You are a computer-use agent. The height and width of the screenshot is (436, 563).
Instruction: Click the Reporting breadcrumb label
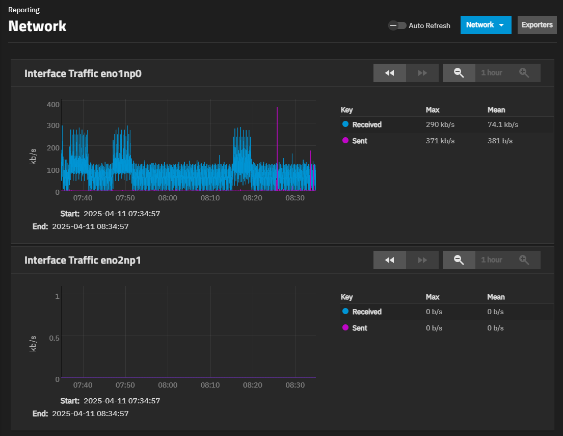(x=24, y=10)
